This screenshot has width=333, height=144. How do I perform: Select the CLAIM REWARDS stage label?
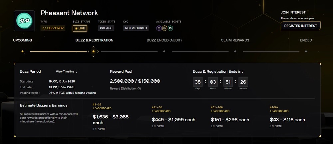235,40
